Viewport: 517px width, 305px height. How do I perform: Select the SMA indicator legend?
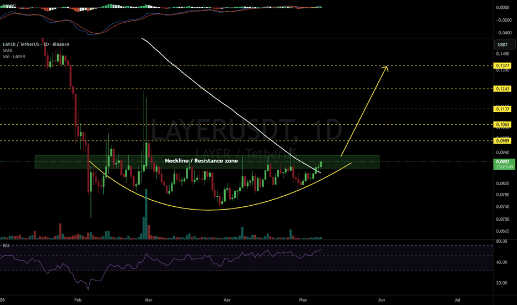click(x=8, y=50)
